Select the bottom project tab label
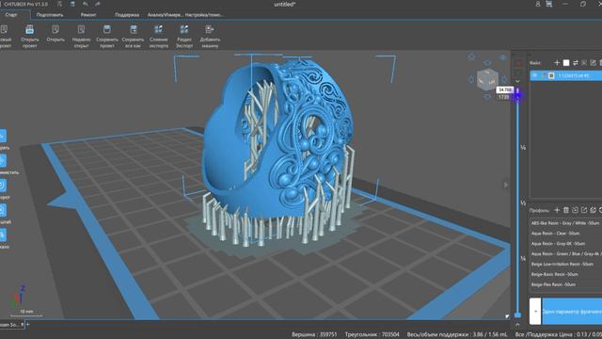 [x=9, y=324]
